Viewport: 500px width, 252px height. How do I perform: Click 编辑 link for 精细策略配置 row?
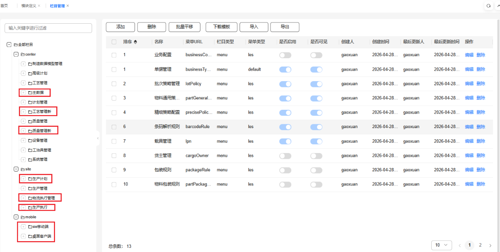point(469,112)
